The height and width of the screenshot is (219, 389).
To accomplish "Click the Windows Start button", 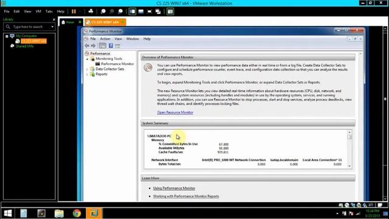I will tap(8, 214).
